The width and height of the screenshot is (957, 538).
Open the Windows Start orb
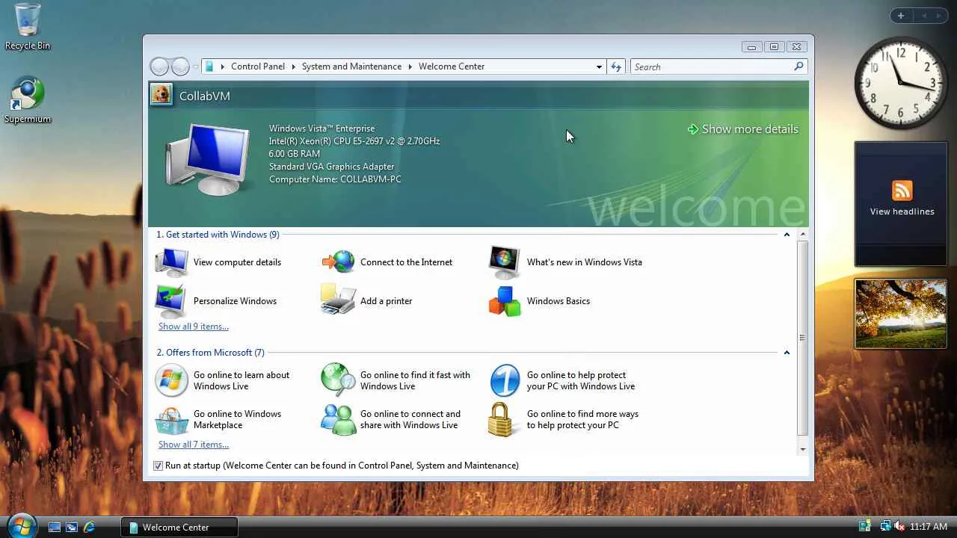tap(21, 525)
